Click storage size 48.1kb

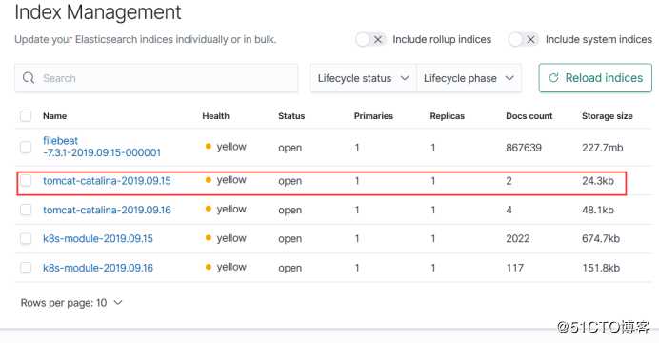click(x=598, y=210)
